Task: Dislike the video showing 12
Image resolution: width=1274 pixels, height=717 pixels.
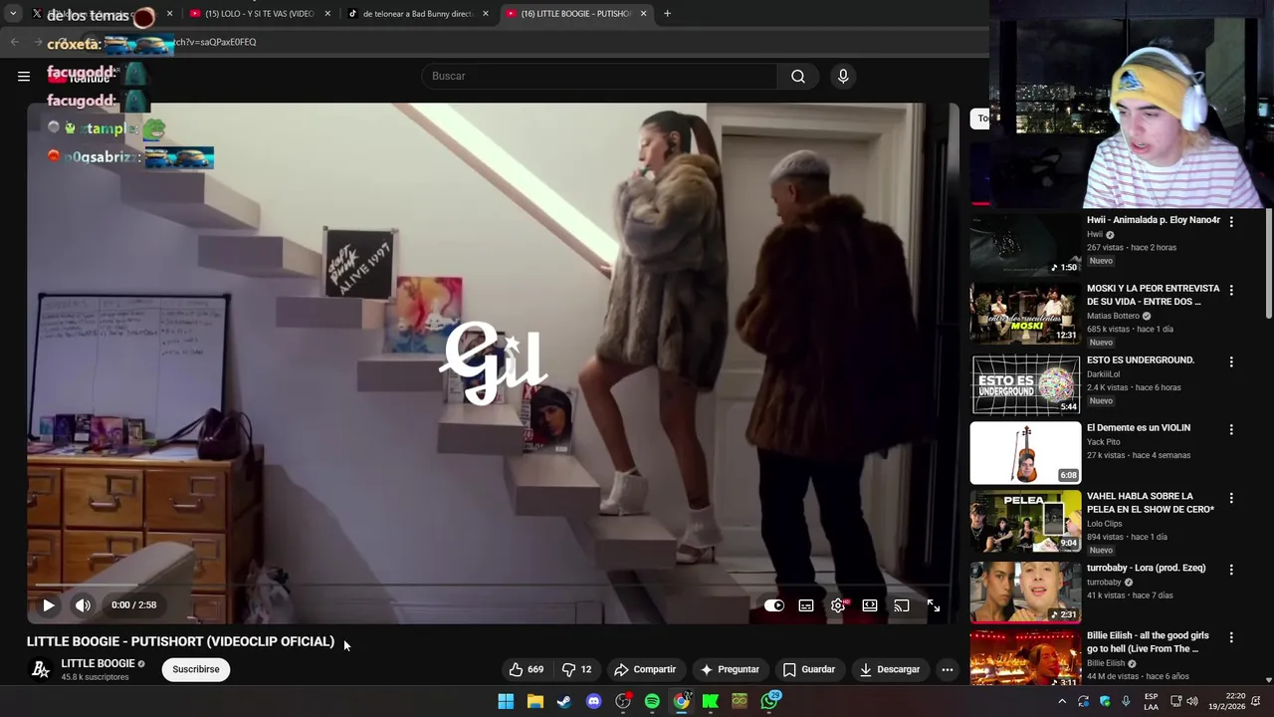Action: 577,669
